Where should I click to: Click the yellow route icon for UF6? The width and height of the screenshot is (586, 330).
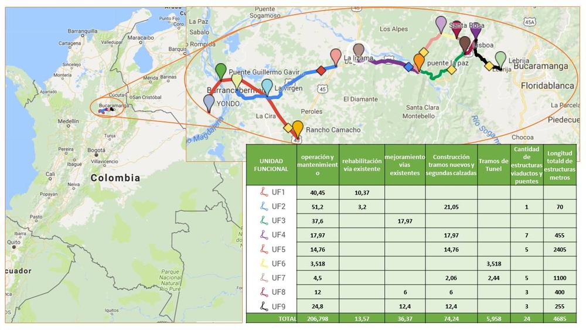[x=264, y=264]
